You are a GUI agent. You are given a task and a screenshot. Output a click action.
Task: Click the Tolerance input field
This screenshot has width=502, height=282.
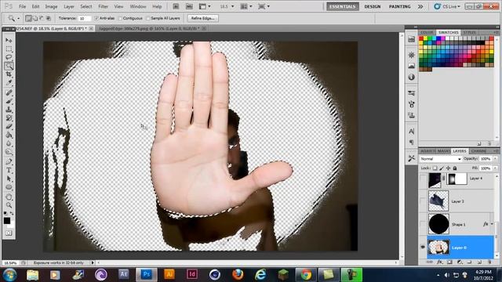[x=85, y=18]
